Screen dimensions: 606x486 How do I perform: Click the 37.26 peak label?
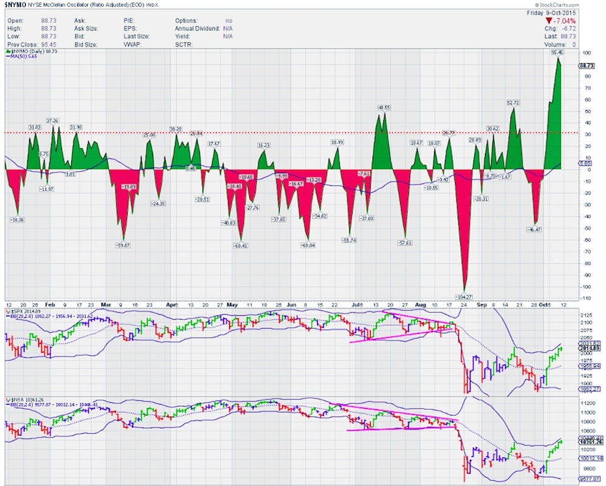click(x=52, y=121)
